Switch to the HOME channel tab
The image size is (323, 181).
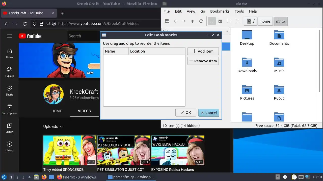tap(57, 111)
